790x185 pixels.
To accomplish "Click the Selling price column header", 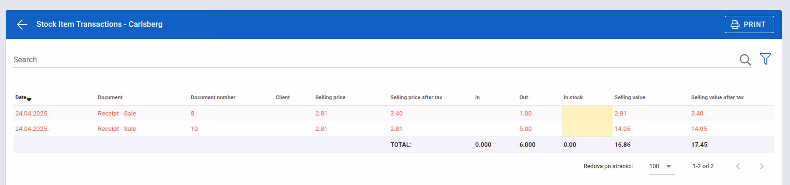I will coord(330,97).
